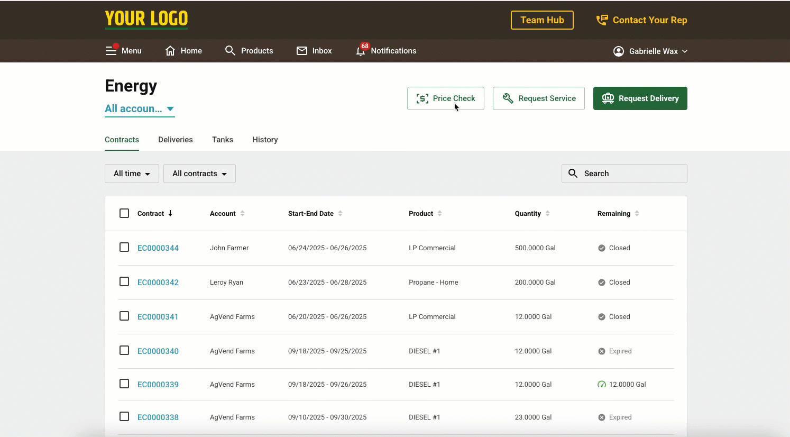Click the Closed checkmark icon for EC0000341
This screenshot has width=790, height=437.
[602, 317]
